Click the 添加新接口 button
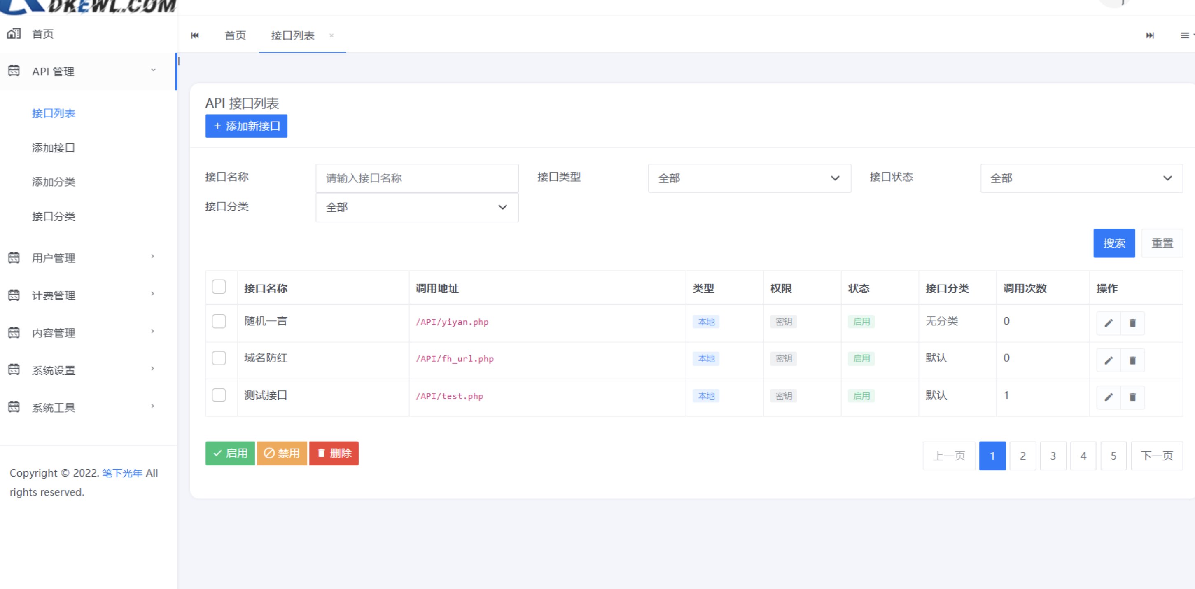 [246, 126]
